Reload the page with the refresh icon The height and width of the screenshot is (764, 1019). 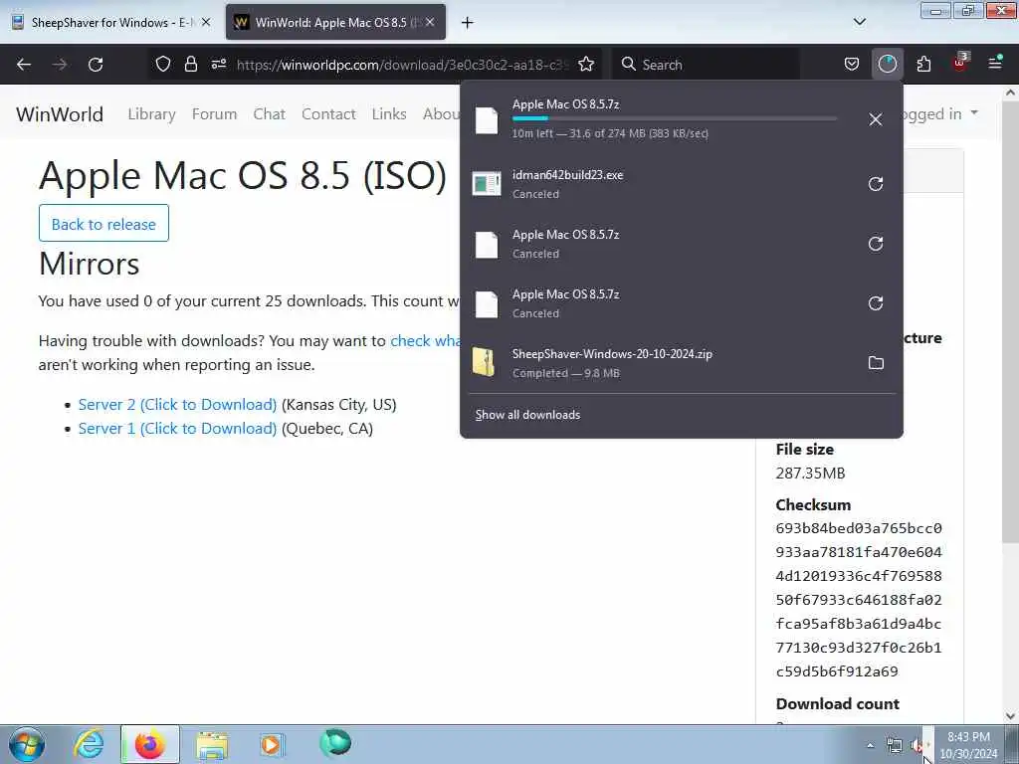point(96,65)
